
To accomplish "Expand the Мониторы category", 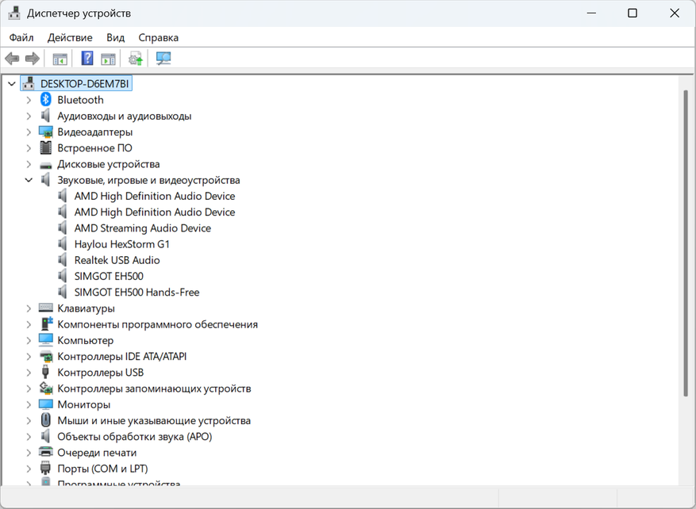I will click(29, 404).
